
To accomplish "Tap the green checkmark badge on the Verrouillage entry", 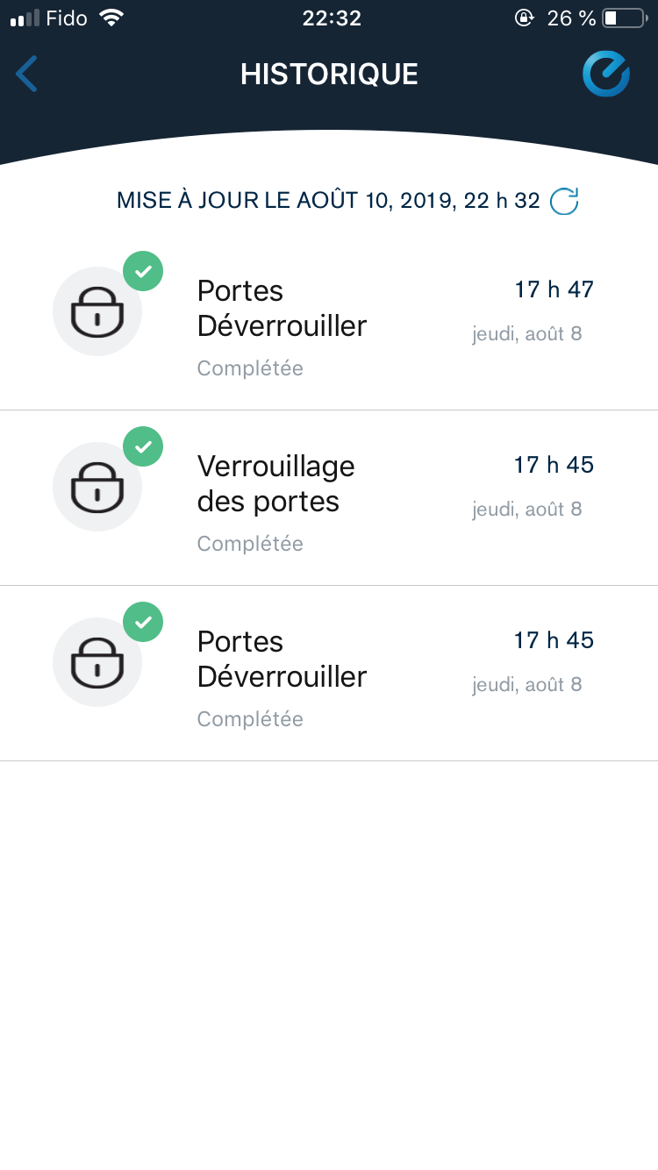I will 143,446.
